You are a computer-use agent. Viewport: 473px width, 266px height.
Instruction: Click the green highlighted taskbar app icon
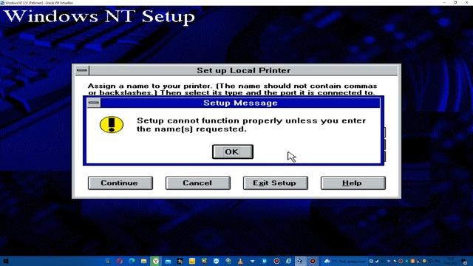point(156,261)
